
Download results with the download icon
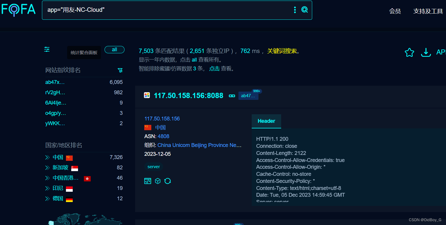(426, 52)
